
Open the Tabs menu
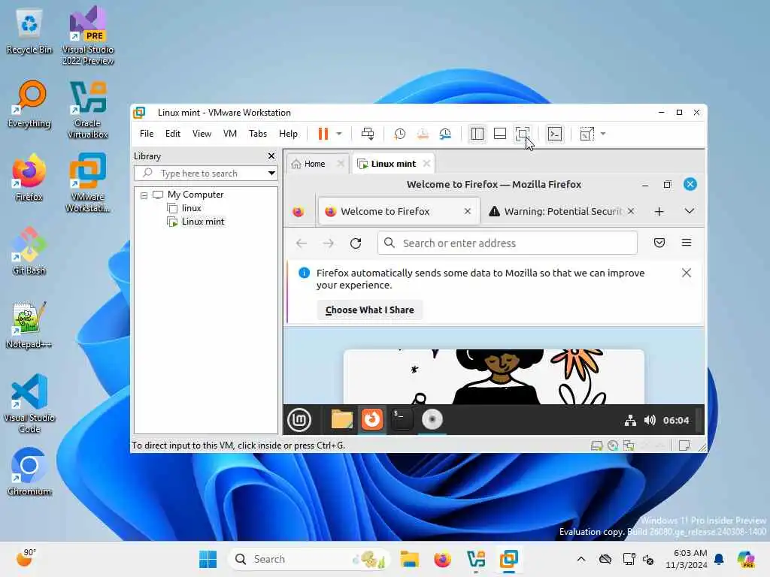pyautogui.click(x=258, y=134)
